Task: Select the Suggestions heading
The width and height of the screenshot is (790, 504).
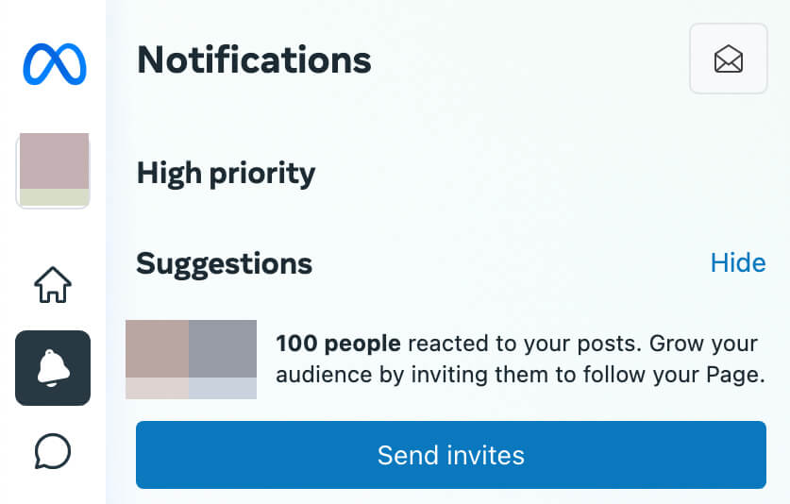Action: 224,263
